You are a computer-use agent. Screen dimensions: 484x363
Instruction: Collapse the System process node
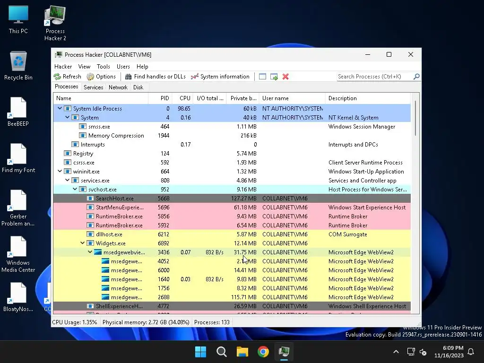point(67,117)
